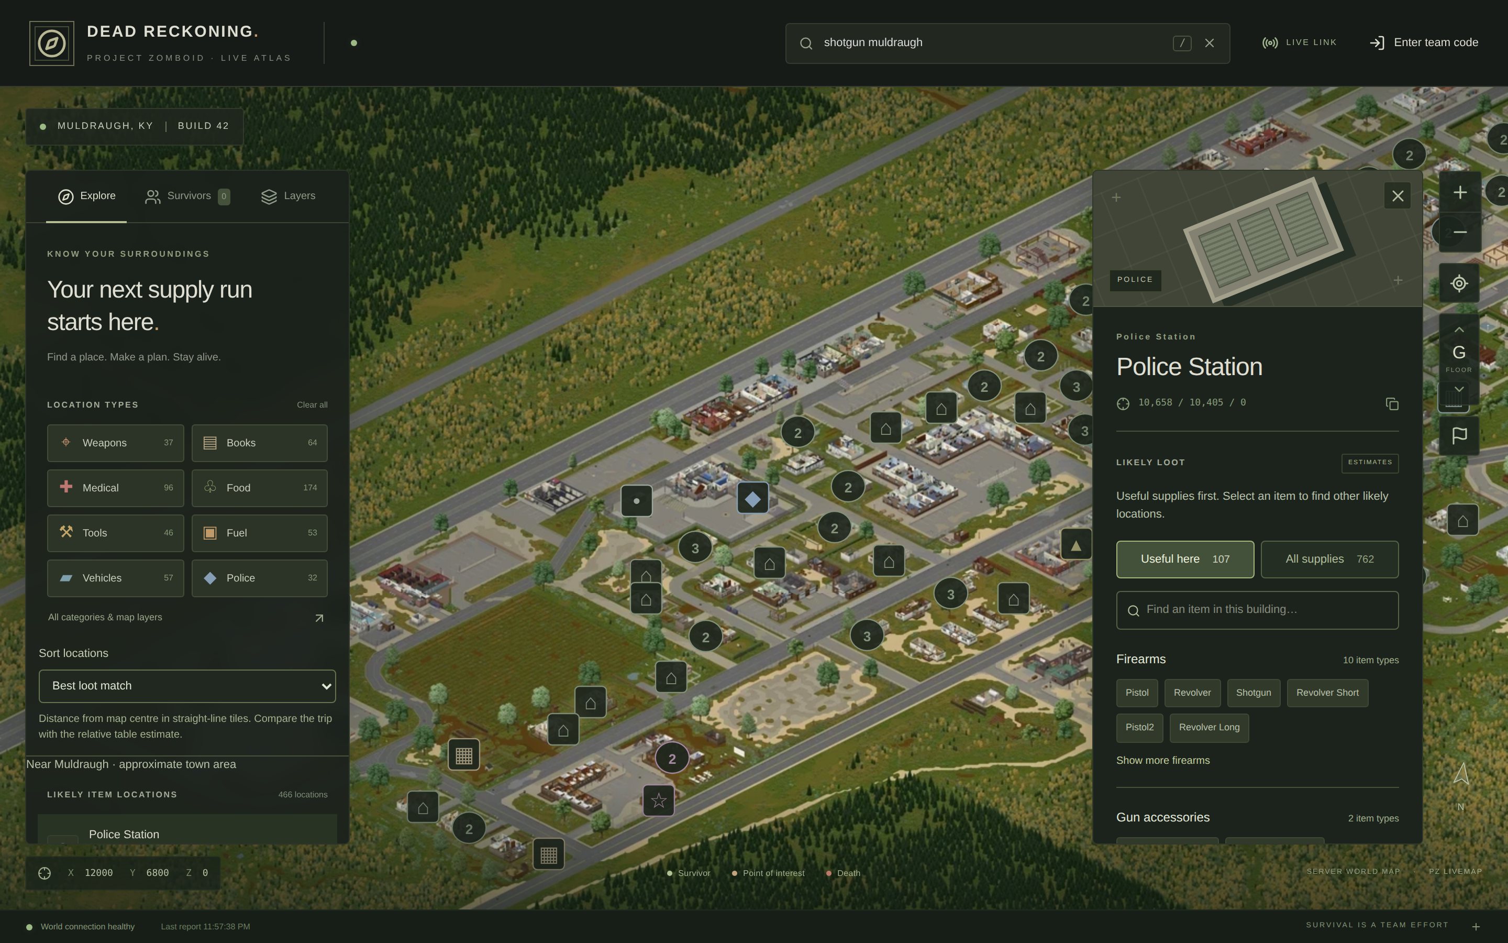The width and height of the screenshot is (1508, 943).
Task: Click the flag marker tool button
Action: [x=1459, y=435]
